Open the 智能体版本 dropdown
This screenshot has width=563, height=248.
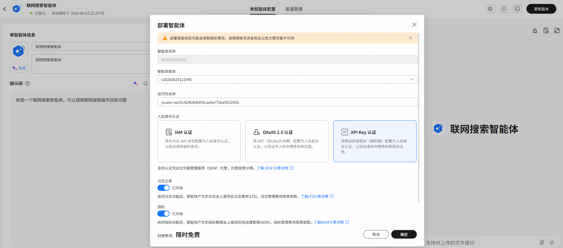point(287,79)
